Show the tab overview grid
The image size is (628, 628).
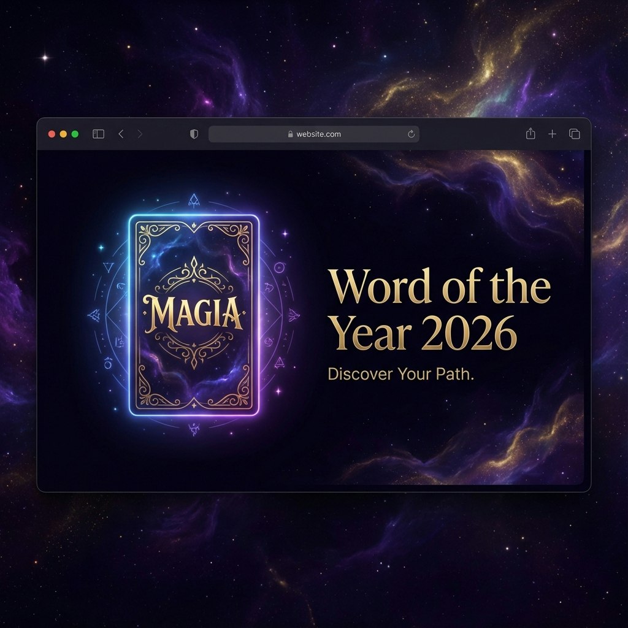pyautogui.click(x=574, y=134)
